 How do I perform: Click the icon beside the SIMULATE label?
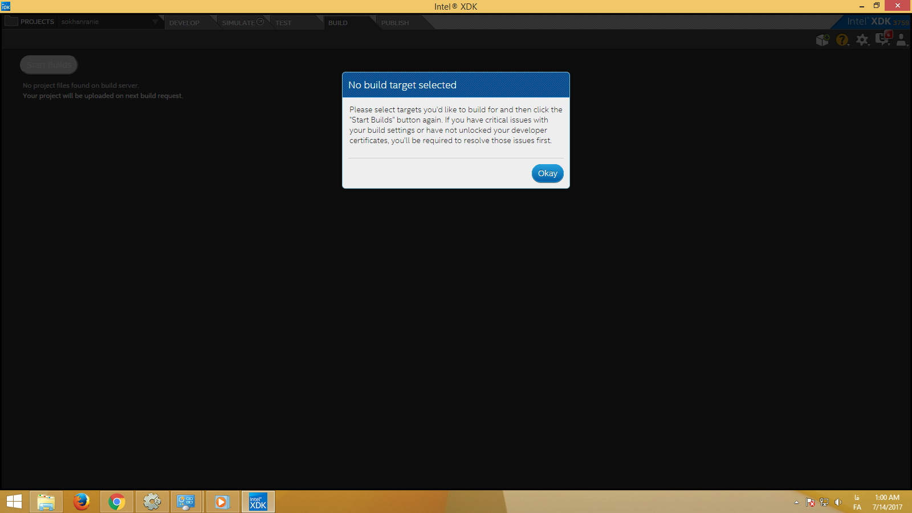pos(260,22)
